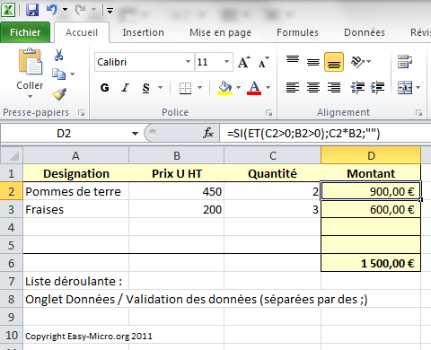The image size is (431, 350).
Task: Align text left
Action: click(293, 88)
